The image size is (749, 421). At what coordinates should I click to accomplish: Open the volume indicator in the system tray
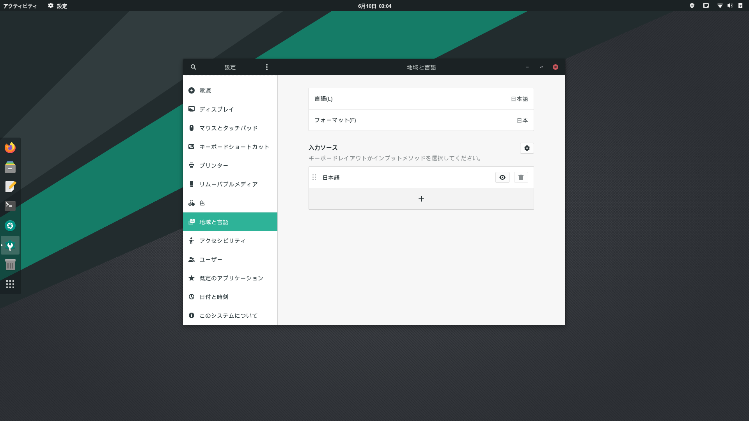coord(730,5)
